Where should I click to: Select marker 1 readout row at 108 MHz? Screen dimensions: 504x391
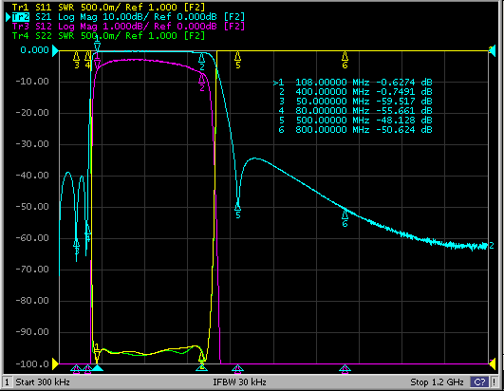tap(352, 83)
